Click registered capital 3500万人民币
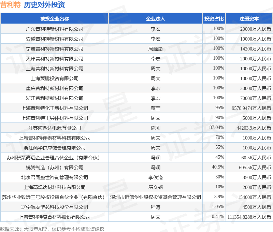The height and width of the screenshot is (232, 273). [x=257, y=177]
